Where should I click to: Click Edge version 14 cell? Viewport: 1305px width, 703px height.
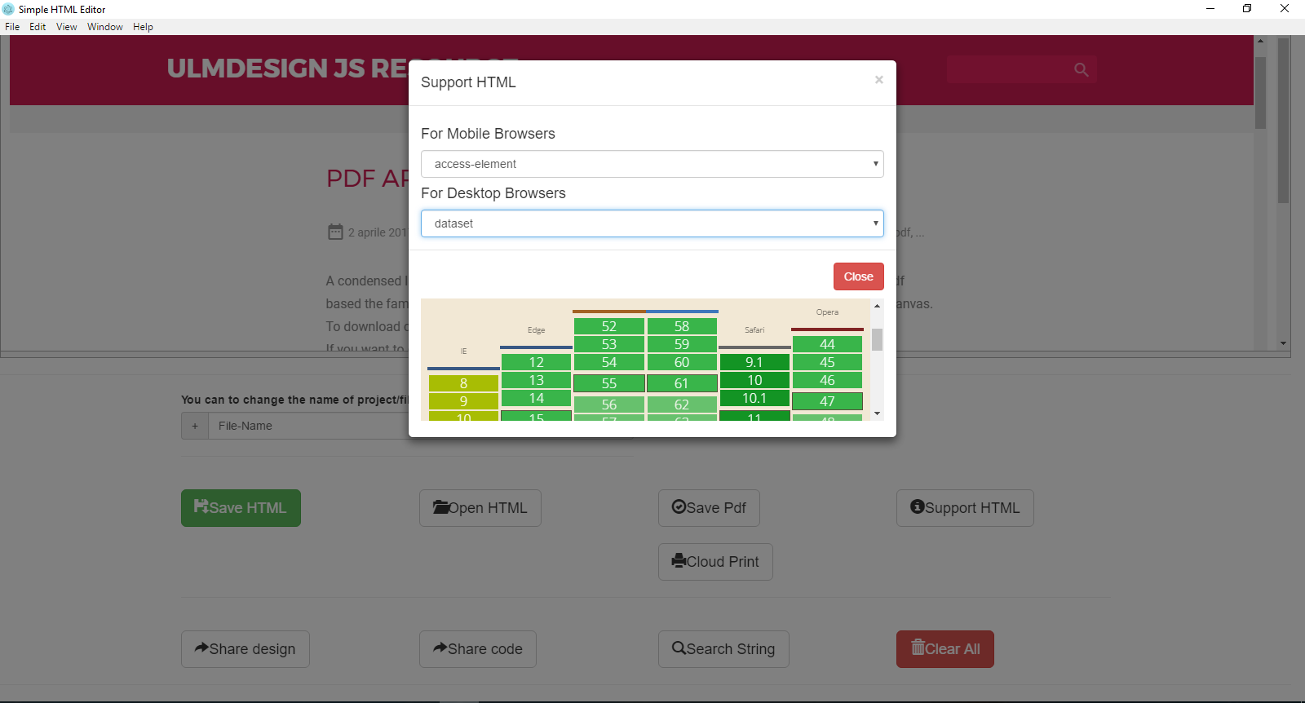(x=536, y=398)
